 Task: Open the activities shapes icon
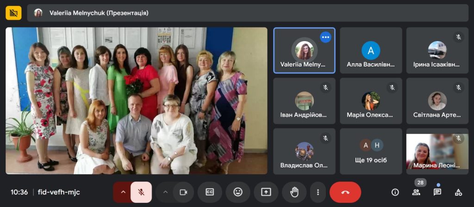click(458, 192)
